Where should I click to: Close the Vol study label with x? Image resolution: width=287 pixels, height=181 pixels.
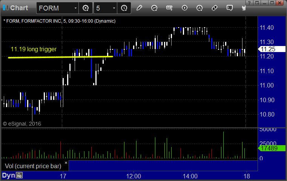click(x=66, y=163)
